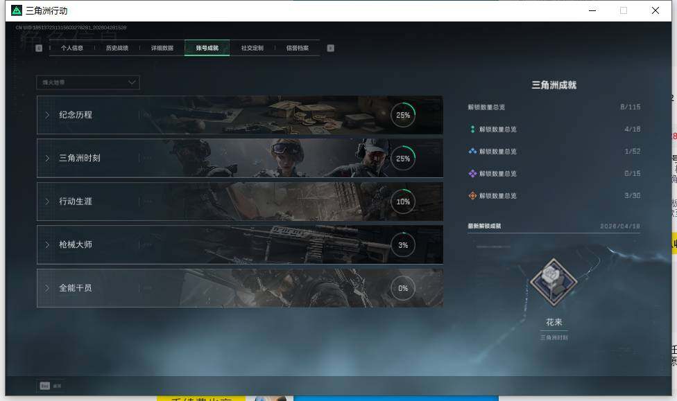The height and width of the screenshot is (401, 677).
Task: Expand the 全能干员 achievement category
Action: point(239,288)
